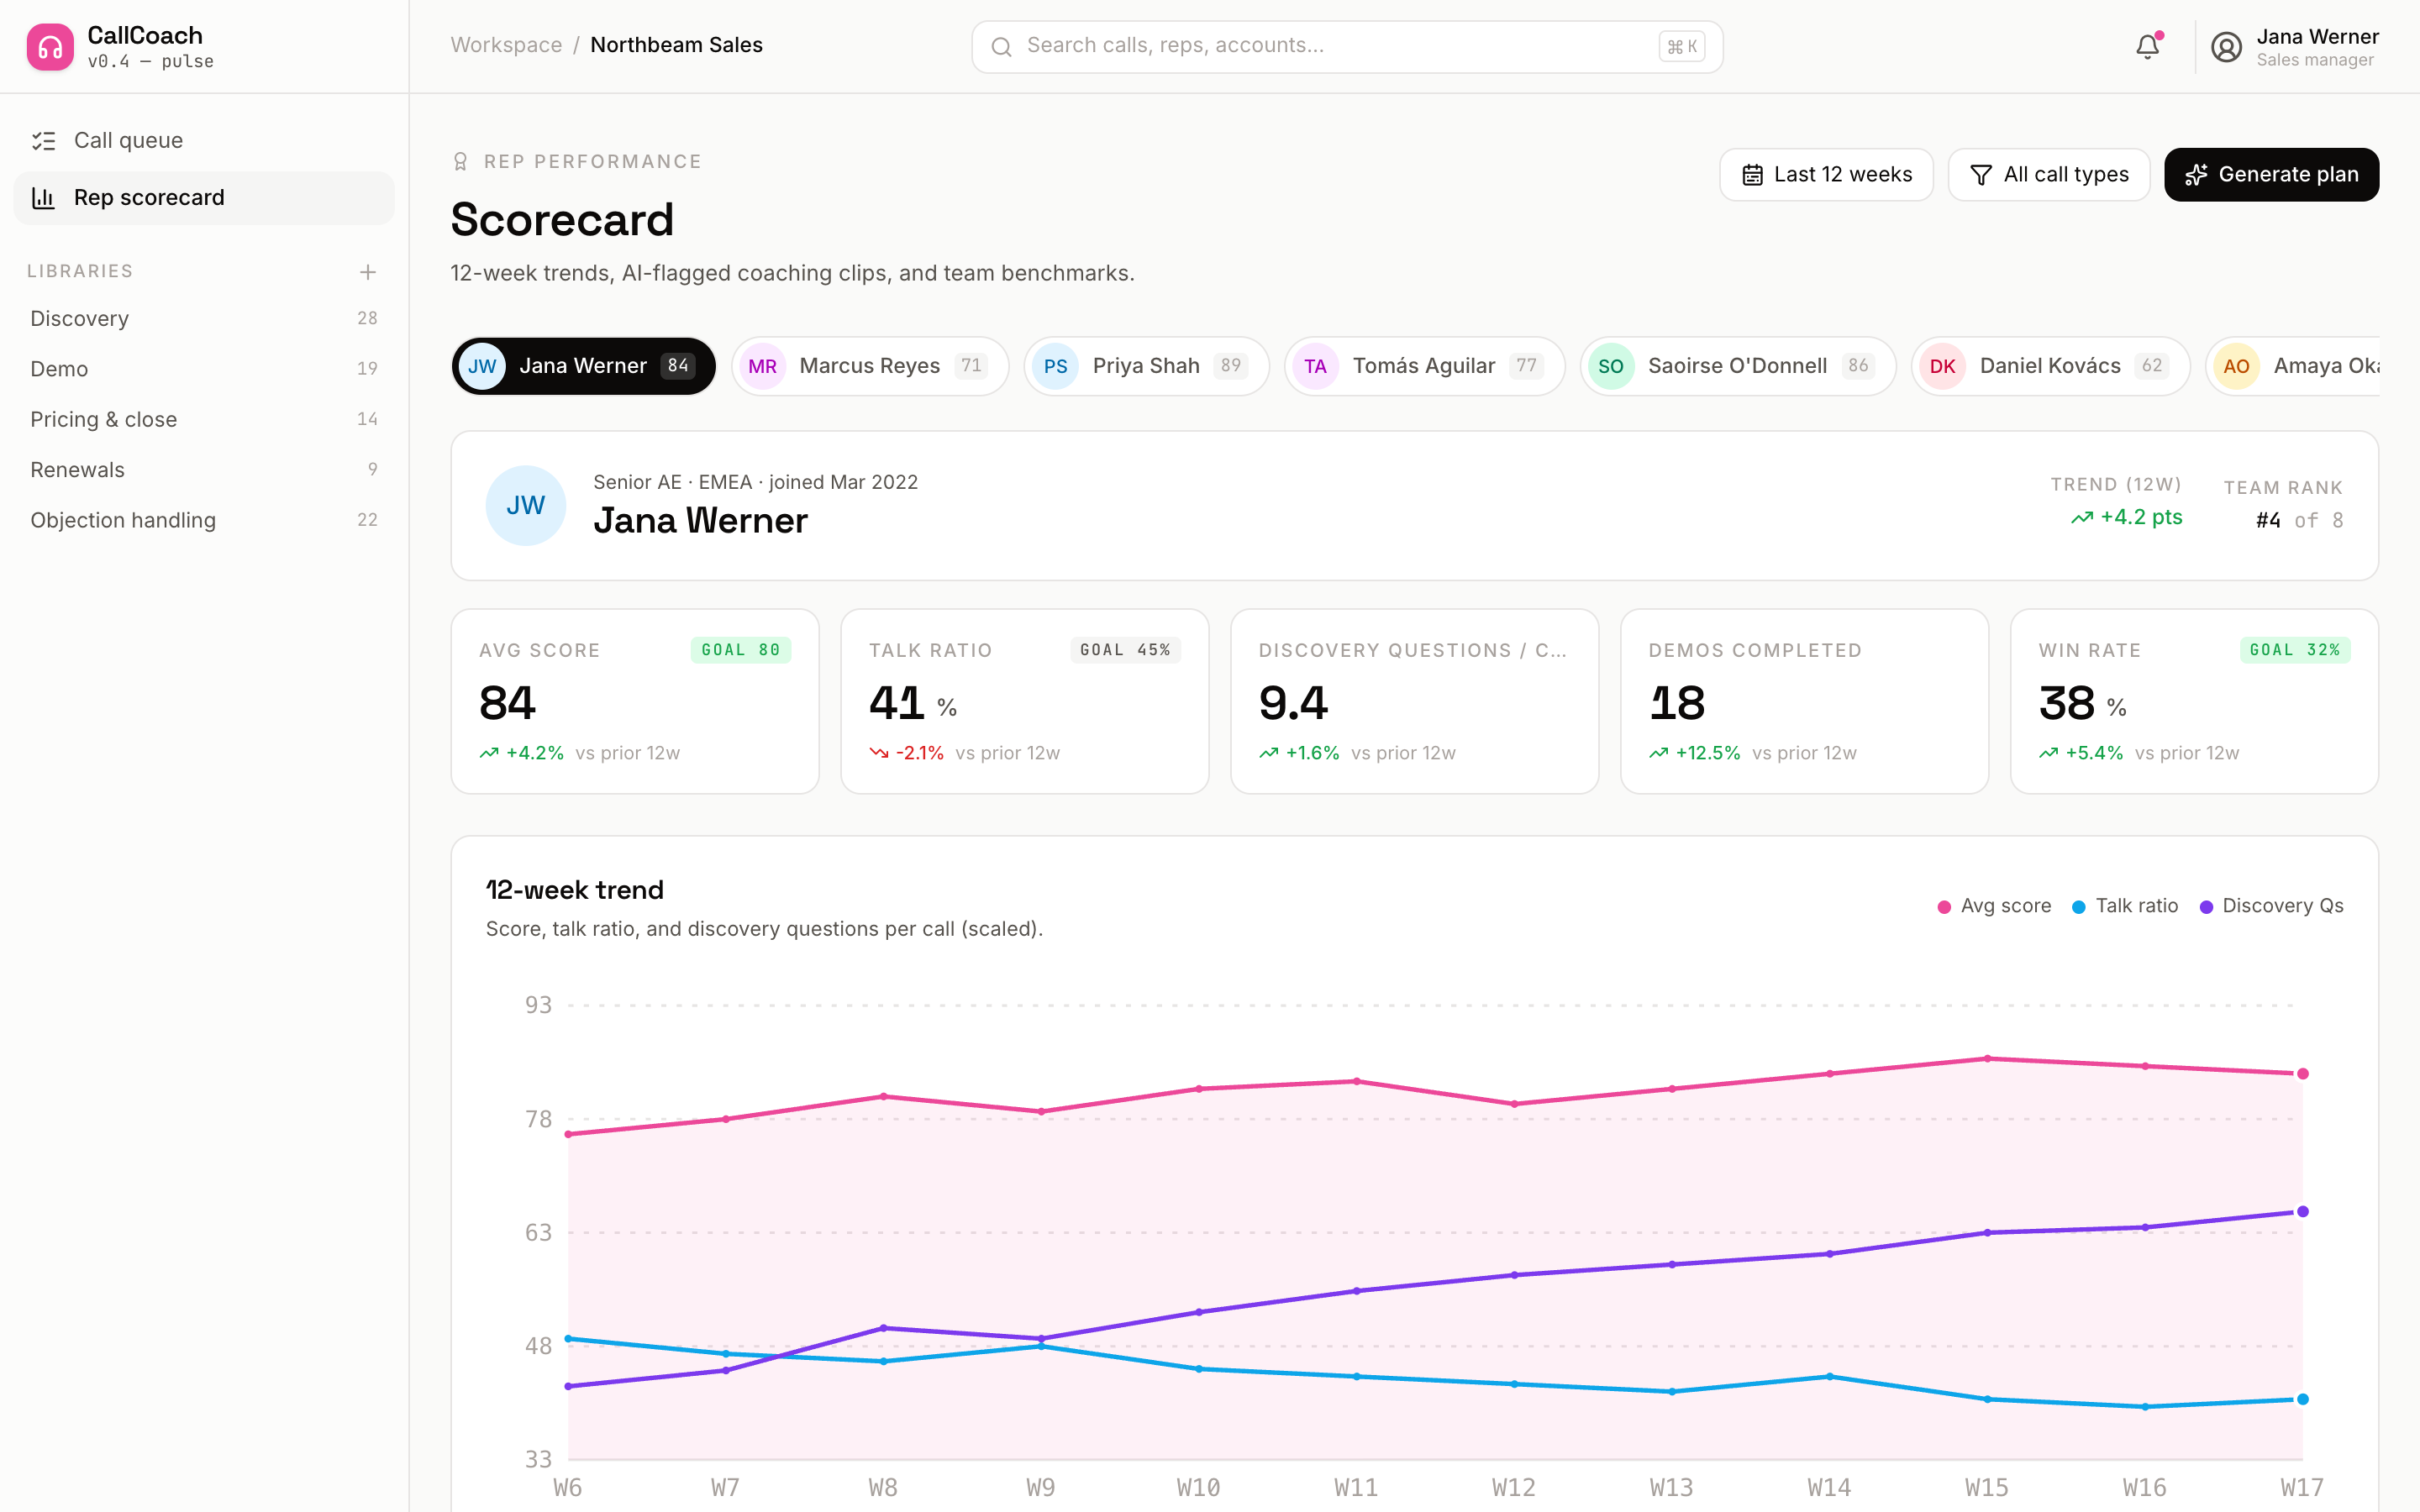Click the ⌘K shortcut badge in search
This screenshot has width=2420, height=1512.
[1682, 47]
